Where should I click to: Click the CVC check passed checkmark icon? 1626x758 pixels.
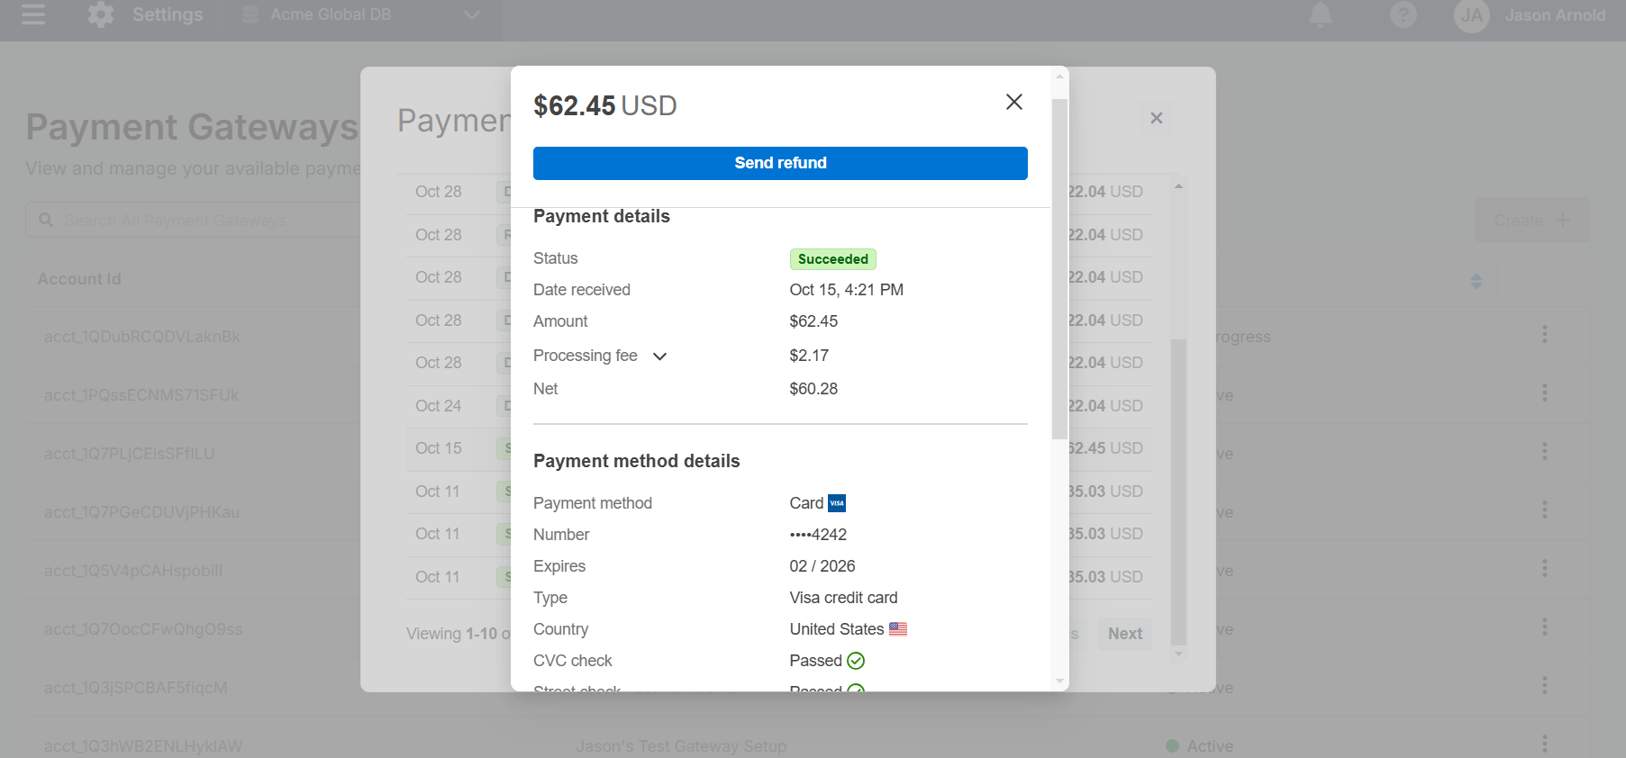click(856, 661)
